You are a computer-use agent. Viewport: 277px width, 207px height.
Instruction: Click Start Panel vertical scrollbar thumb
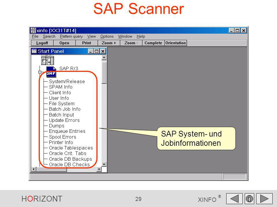[x=104, y=73]
